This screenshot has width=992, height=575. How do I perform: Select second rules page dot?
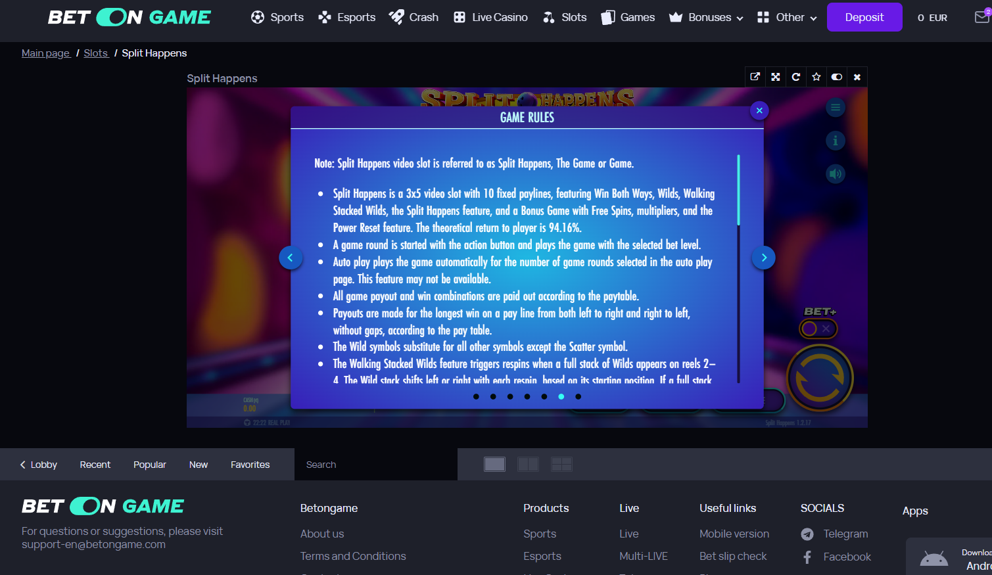(493, 396)
